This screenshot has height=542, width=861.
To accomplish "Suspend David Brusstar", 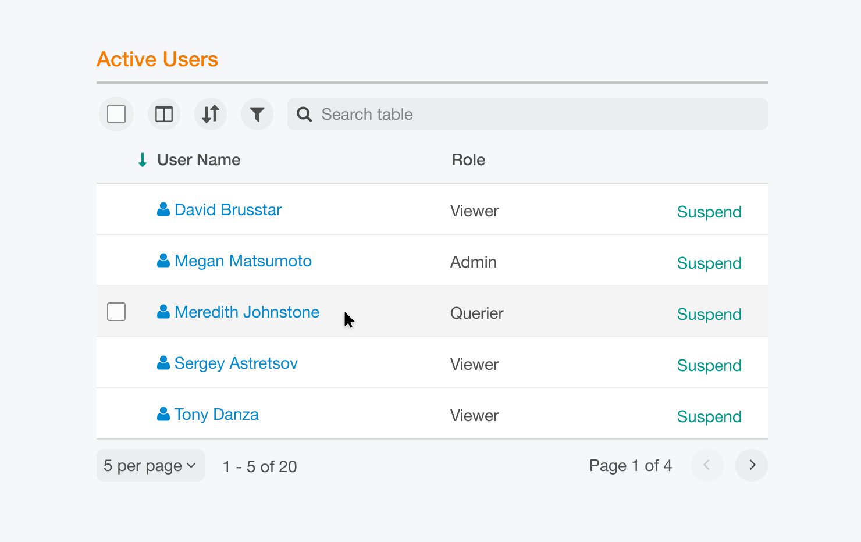I will pyautogui.click(x=709, y=212).
